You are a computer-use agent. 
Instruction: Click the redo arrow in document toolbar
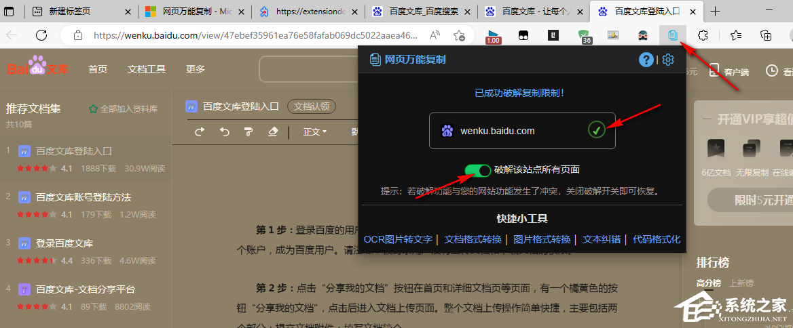pos(200,131)
